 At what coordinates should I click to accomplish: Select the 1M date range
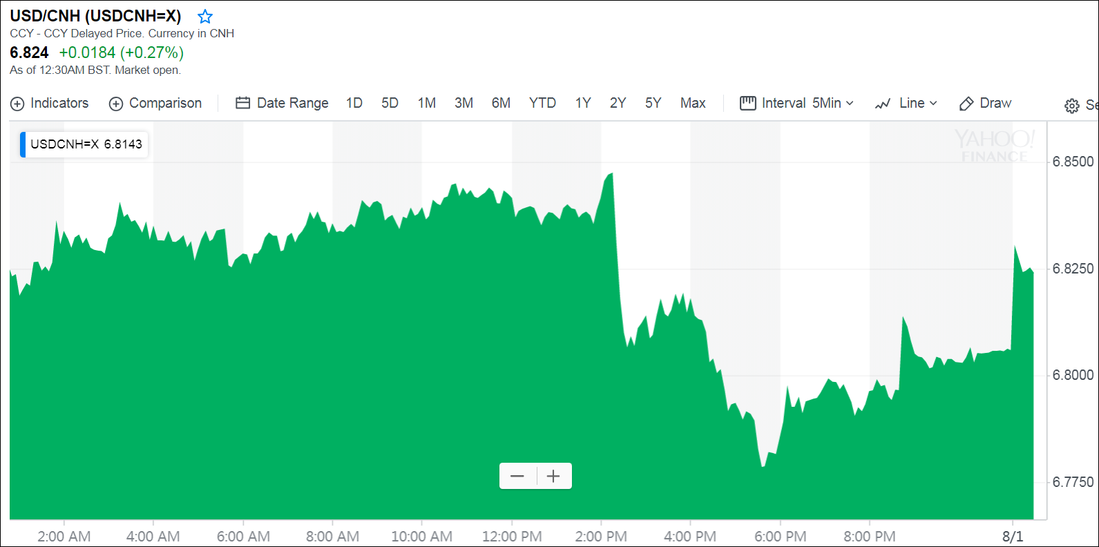click(426, 103)
